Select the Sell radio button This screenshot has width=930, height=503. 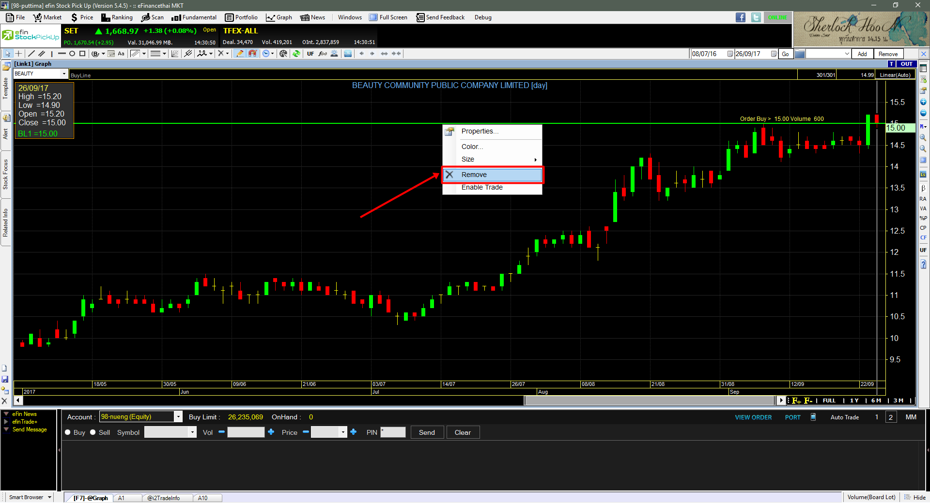(93, 432)
